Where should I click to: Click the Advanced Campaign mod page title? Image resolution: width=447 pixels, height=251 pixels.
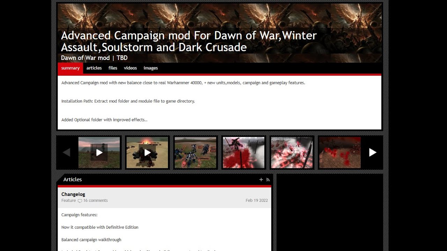click(x=189, y=41)
